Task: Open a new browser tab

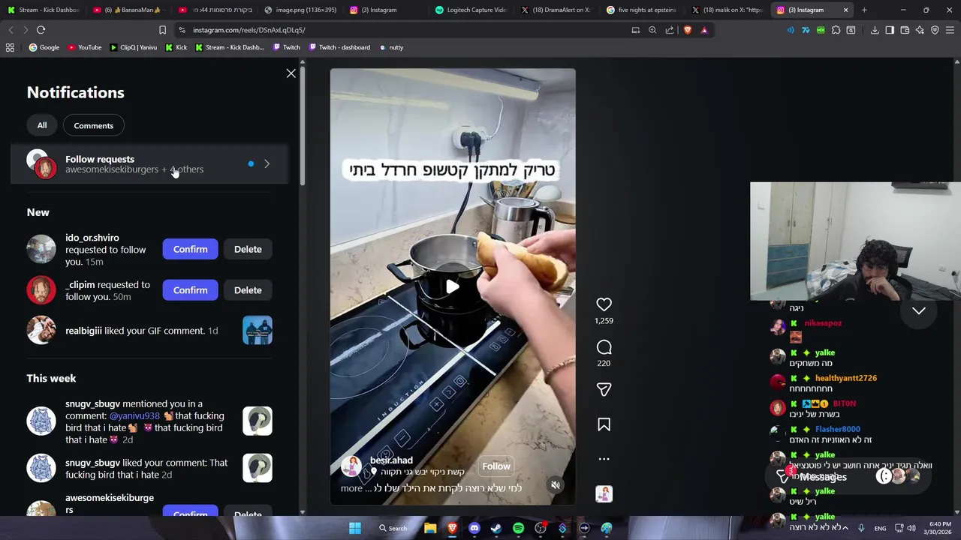Action: (864, 10)
